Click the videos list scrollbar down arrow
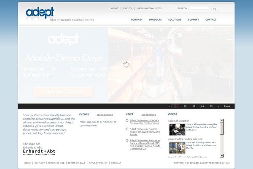The width and height of the screenshot is (253, 169). point(222,156)
